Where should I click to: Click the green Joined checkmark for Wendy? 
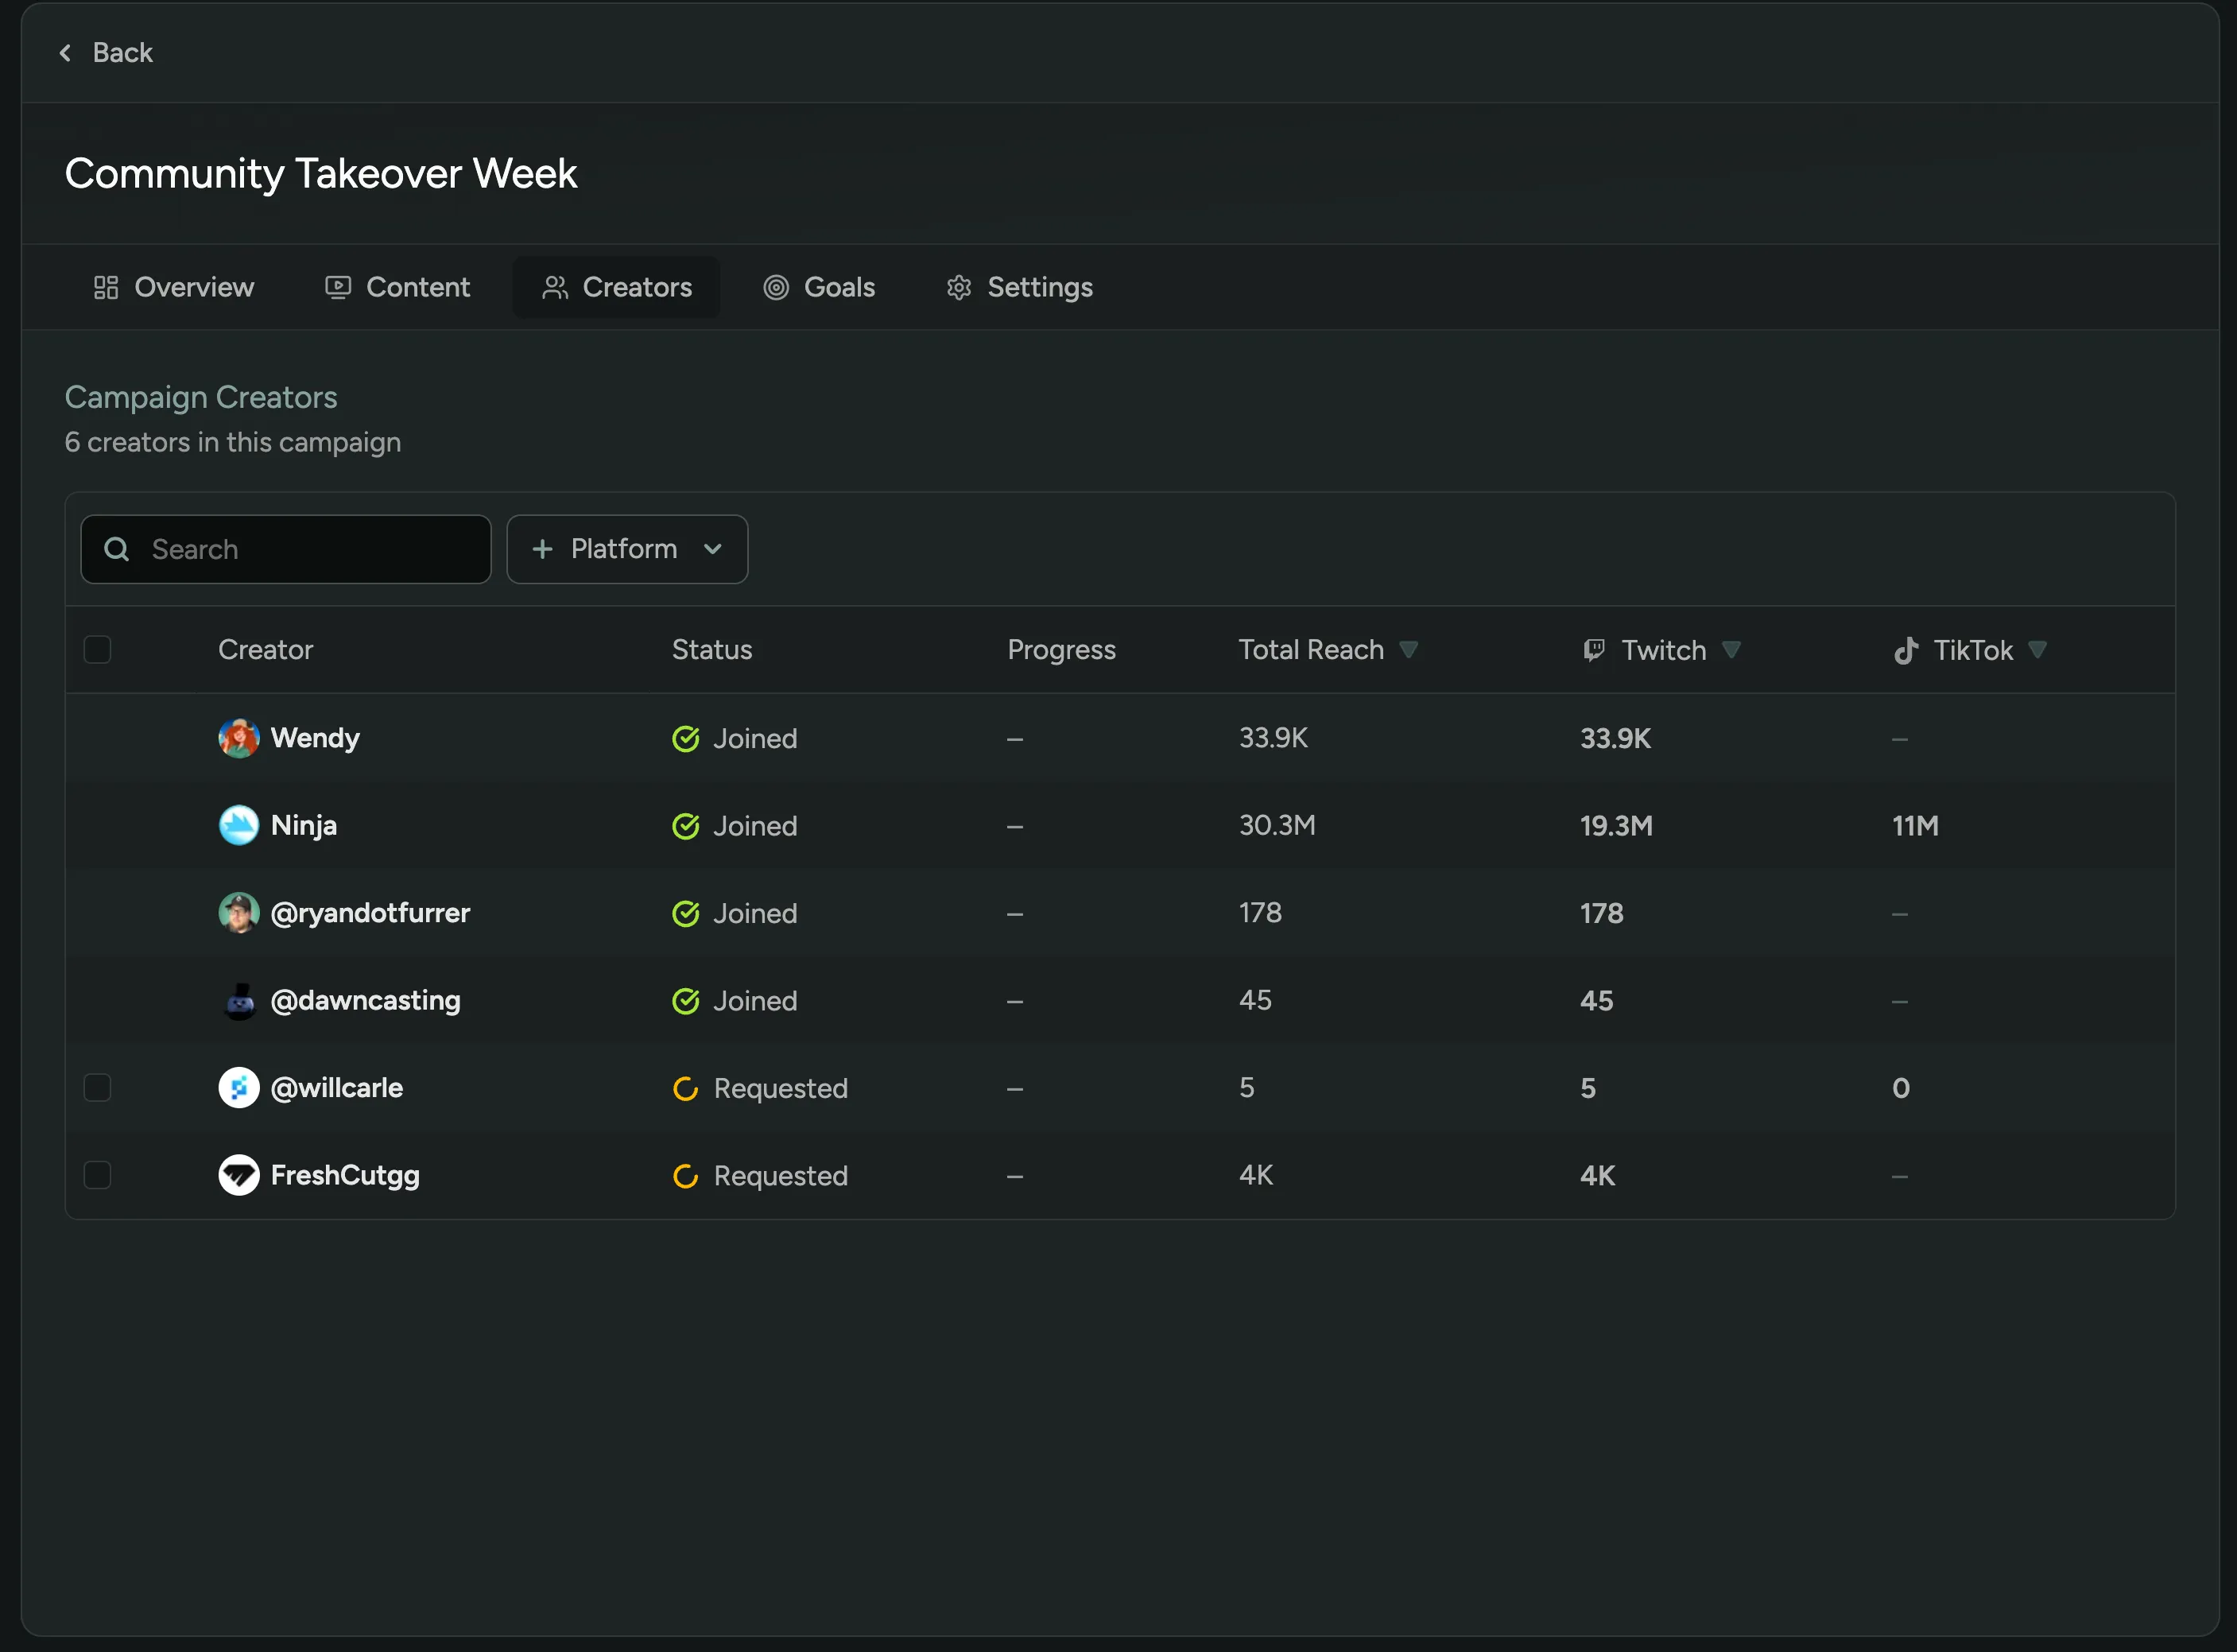(686, 739)
